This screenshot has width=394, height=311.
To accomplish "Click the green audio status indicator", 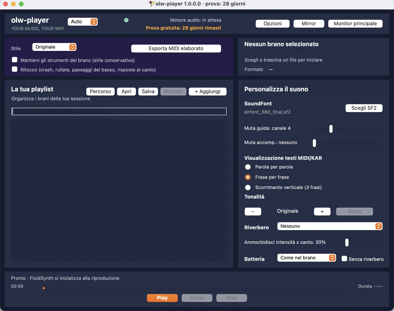I will point(126,20).
